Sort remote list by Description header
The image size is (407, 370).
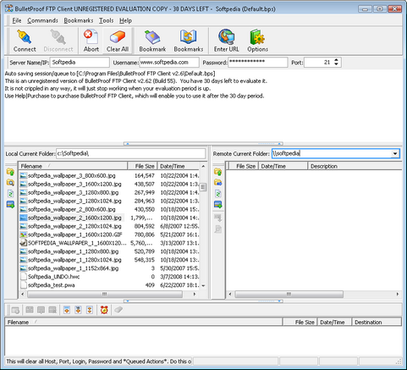point(355,166)
